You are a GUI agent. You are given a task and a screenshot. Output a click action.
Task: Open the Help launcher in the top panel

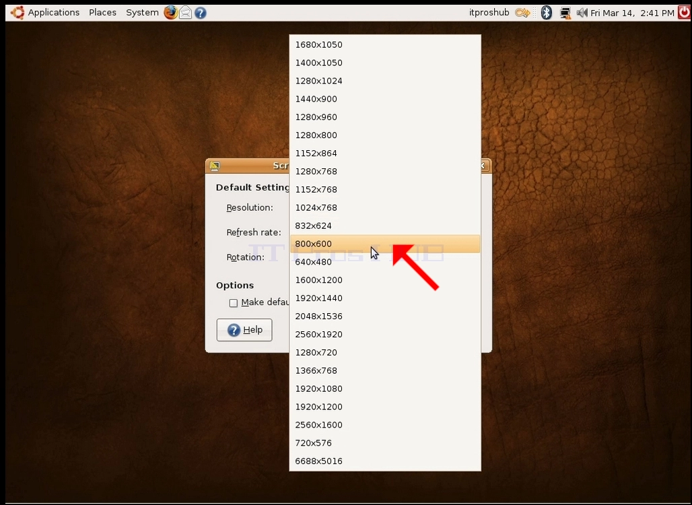[201, 13]
